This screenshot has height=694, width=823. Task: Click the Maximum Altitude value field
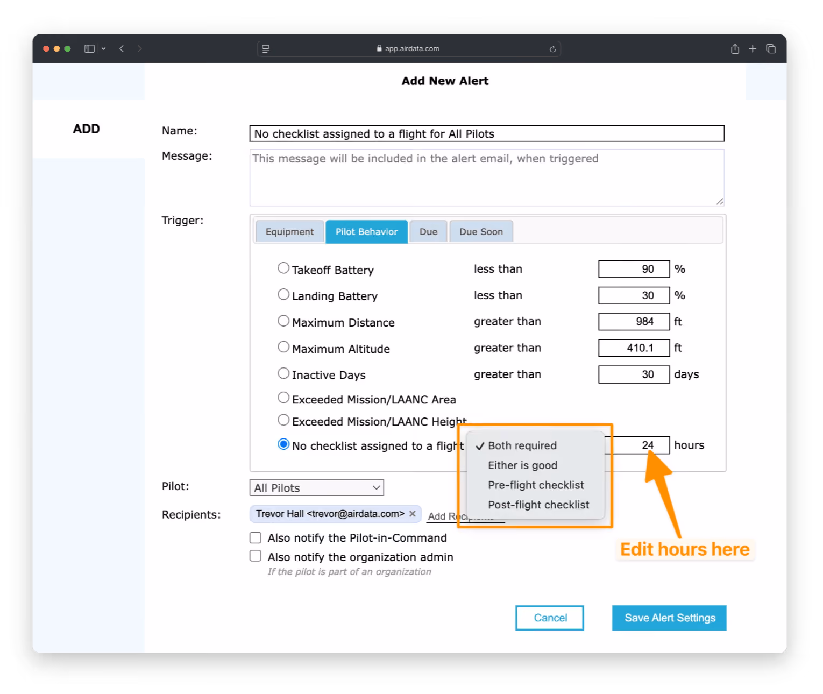click(634, 348)
